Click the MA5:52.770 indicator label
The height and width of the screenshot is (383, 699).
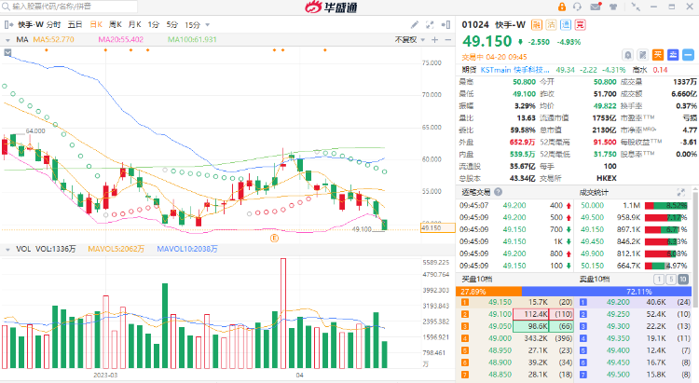[53, 40]
